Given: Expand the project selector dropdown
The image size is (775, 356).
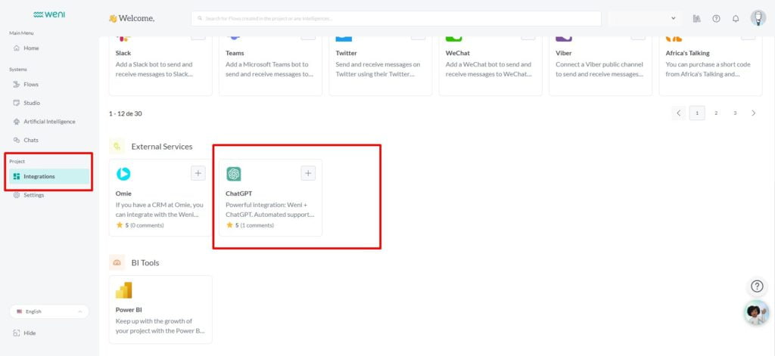Looking at the screenshot, I should click(643, 18).
